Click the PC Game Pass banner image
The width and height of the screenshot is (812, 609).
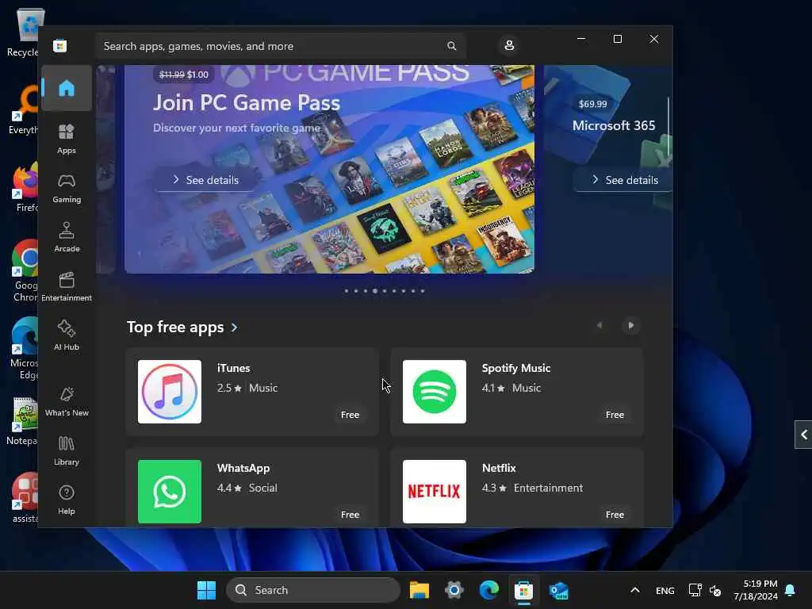point(329,170)
